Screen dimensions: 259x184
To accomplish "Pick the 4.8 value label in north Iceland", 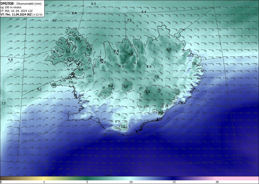I will coord(131,54).
